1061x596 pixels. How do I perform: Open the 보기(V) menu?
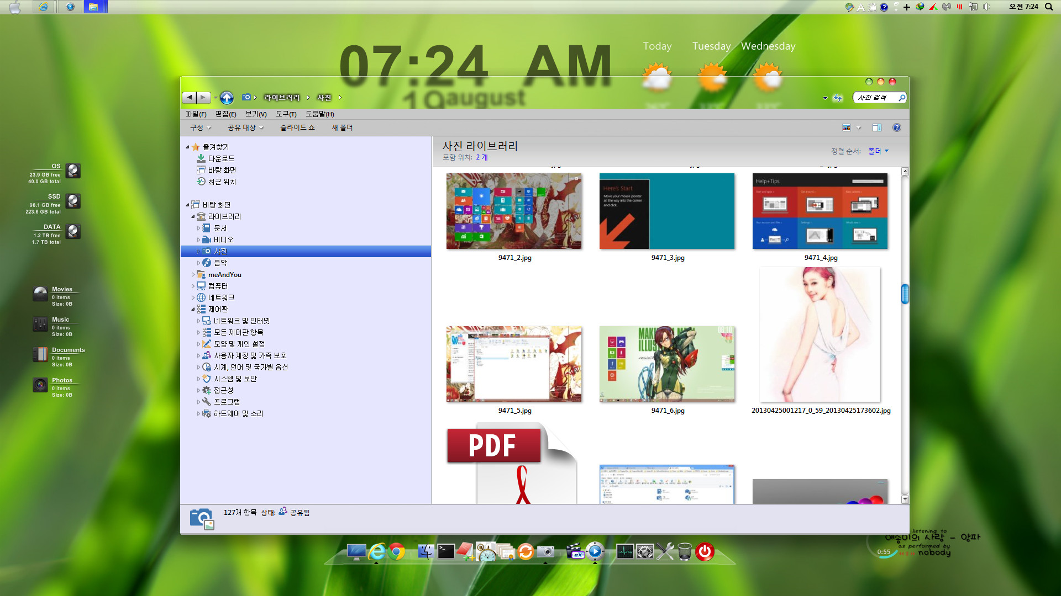[x=256, y=114]
